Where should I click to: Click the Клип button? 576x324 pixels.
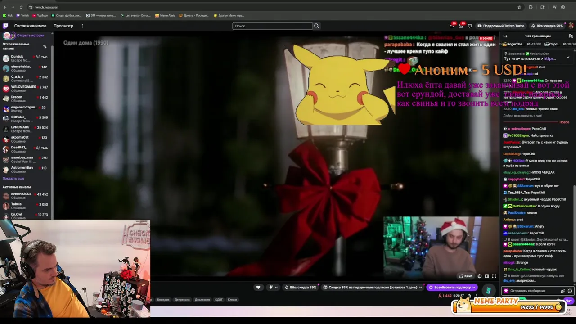(x=466, y=276)
